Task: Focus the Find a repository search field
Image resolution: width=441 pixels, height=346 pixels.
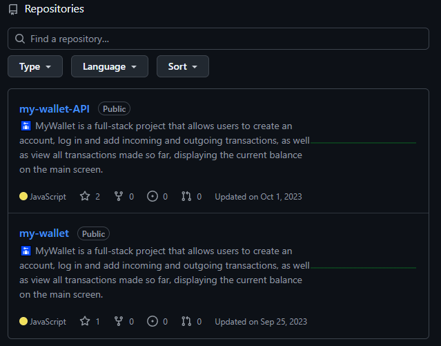Action: click(218, 39)
